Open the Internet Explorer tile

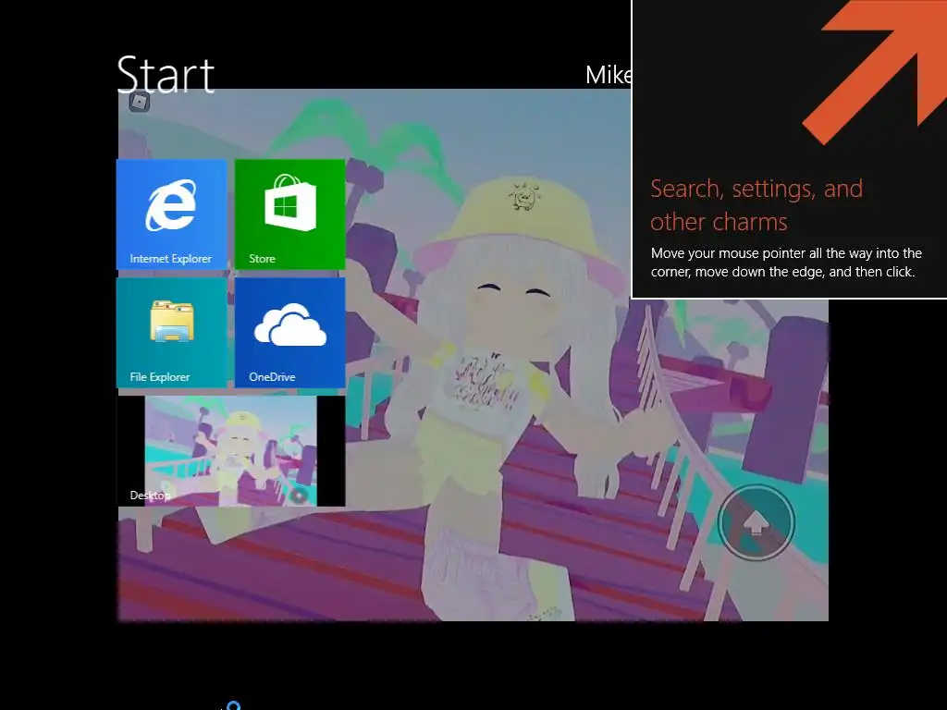click(171, 214)
